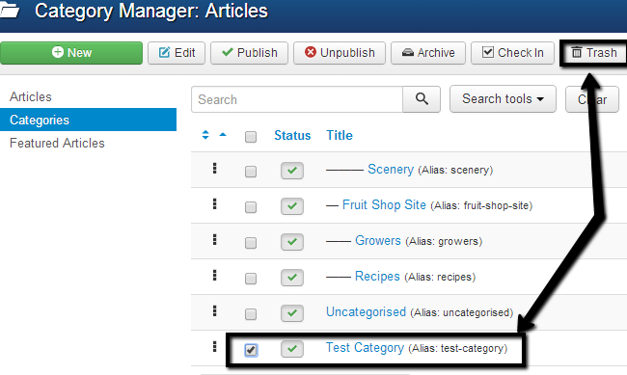Open Articles in the sidebar

pos(31,96)
